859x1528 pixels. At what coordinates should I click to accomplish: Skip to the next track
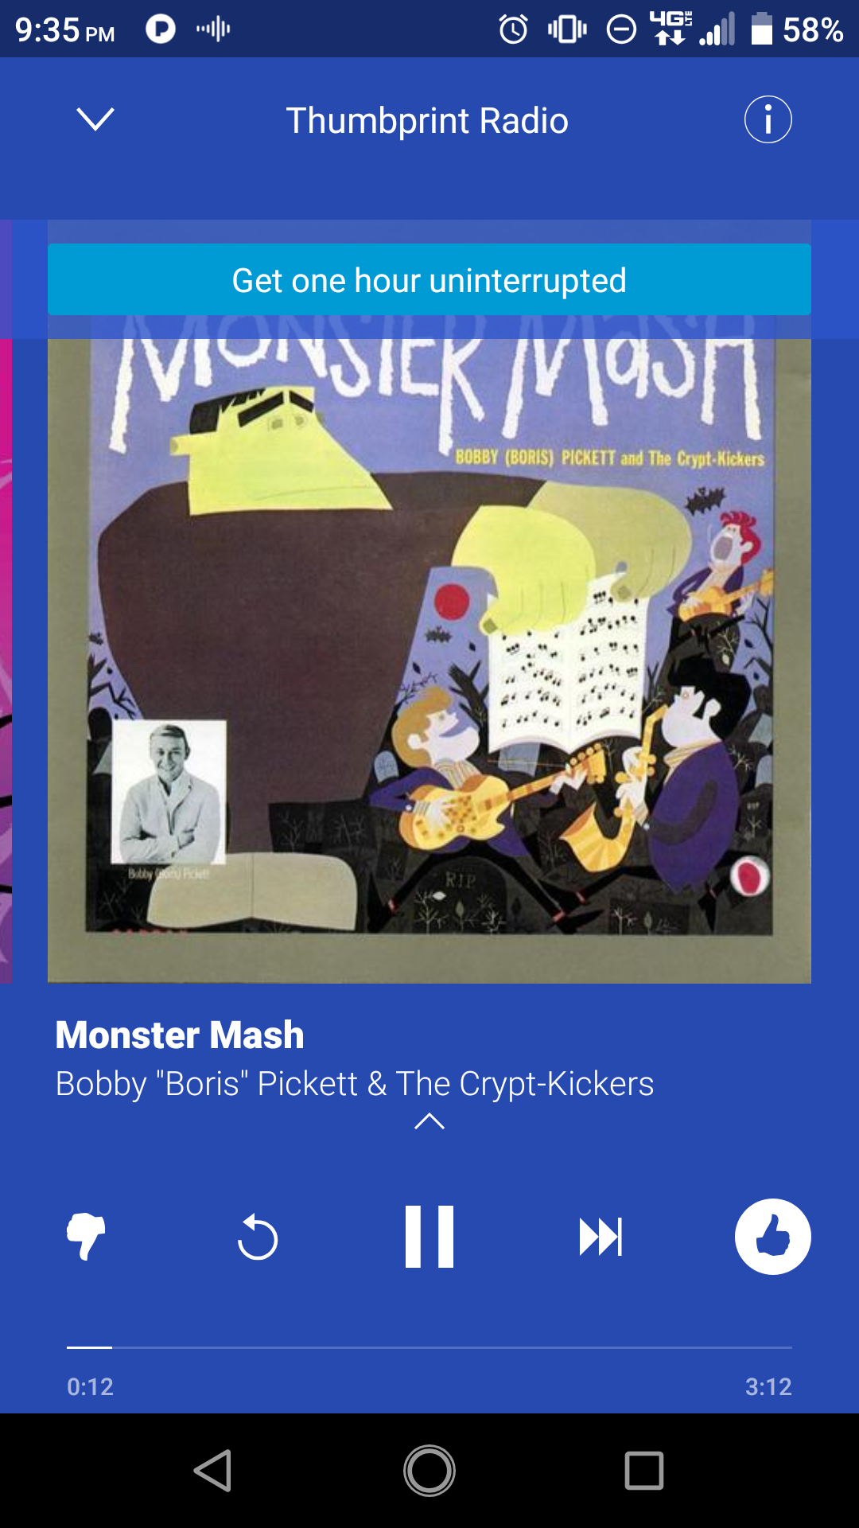[x=601, y=1237]
